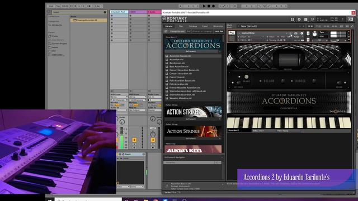Select Concertina.nki in library list
This screenshot has height=201, width=358.
177,77
